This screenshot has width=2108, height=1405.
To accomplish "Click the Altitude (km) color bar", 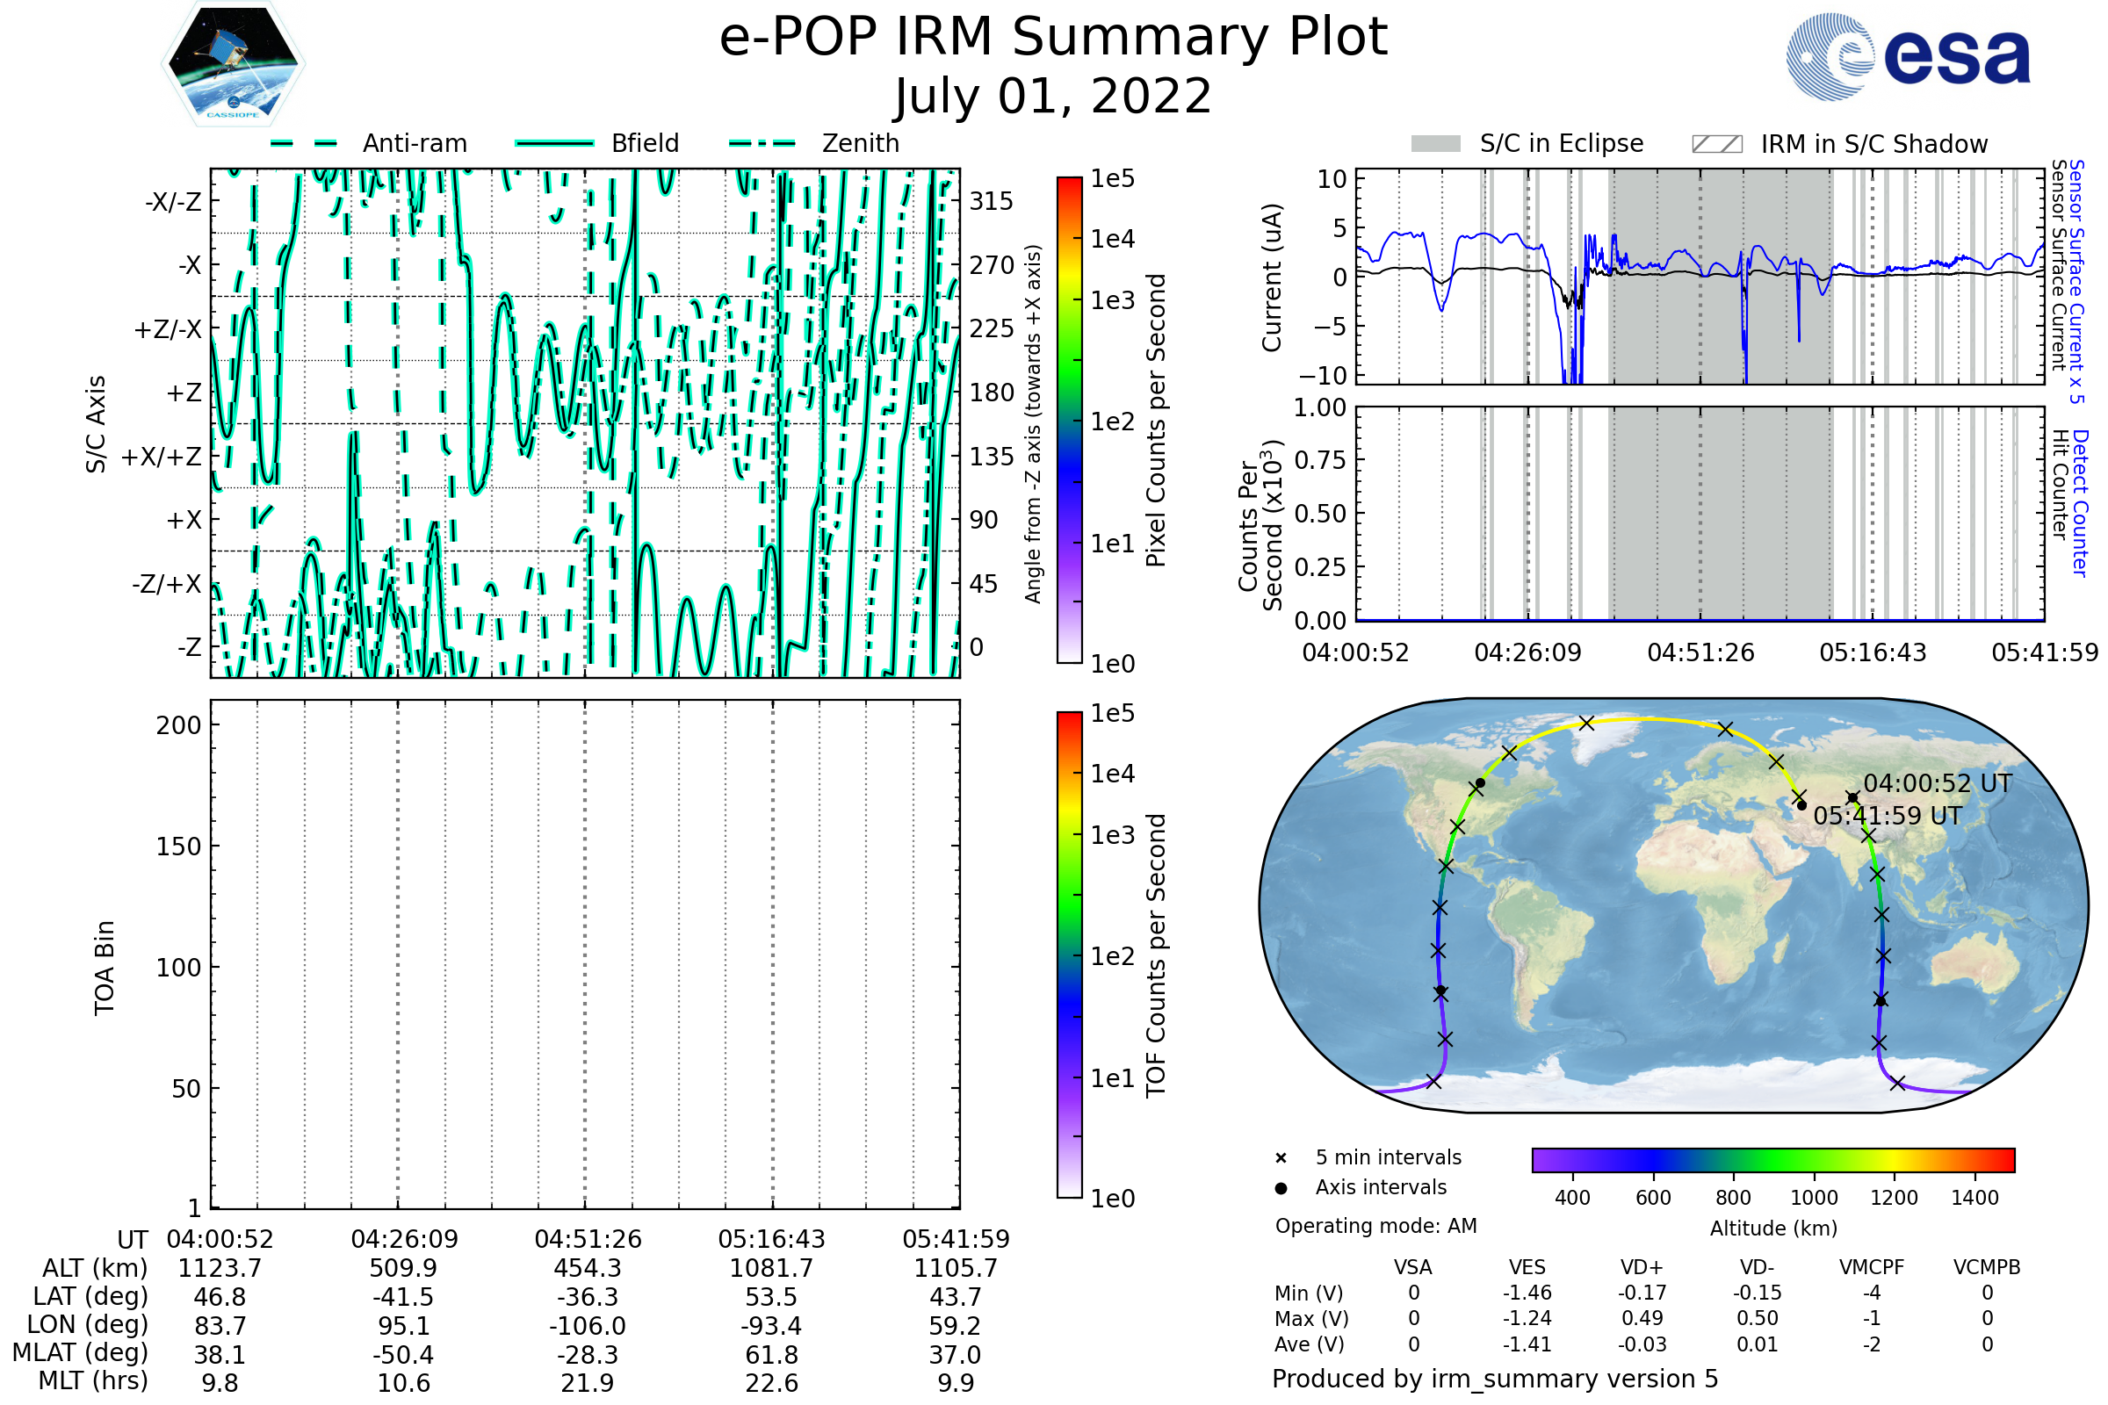I will [x=1772, y=1159].
